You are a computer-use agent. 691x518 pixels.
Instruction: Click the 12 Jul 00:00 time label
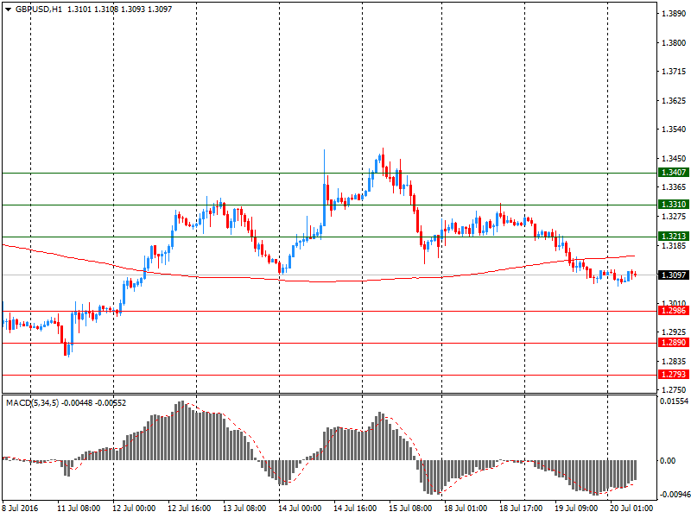tap(134, 509)
